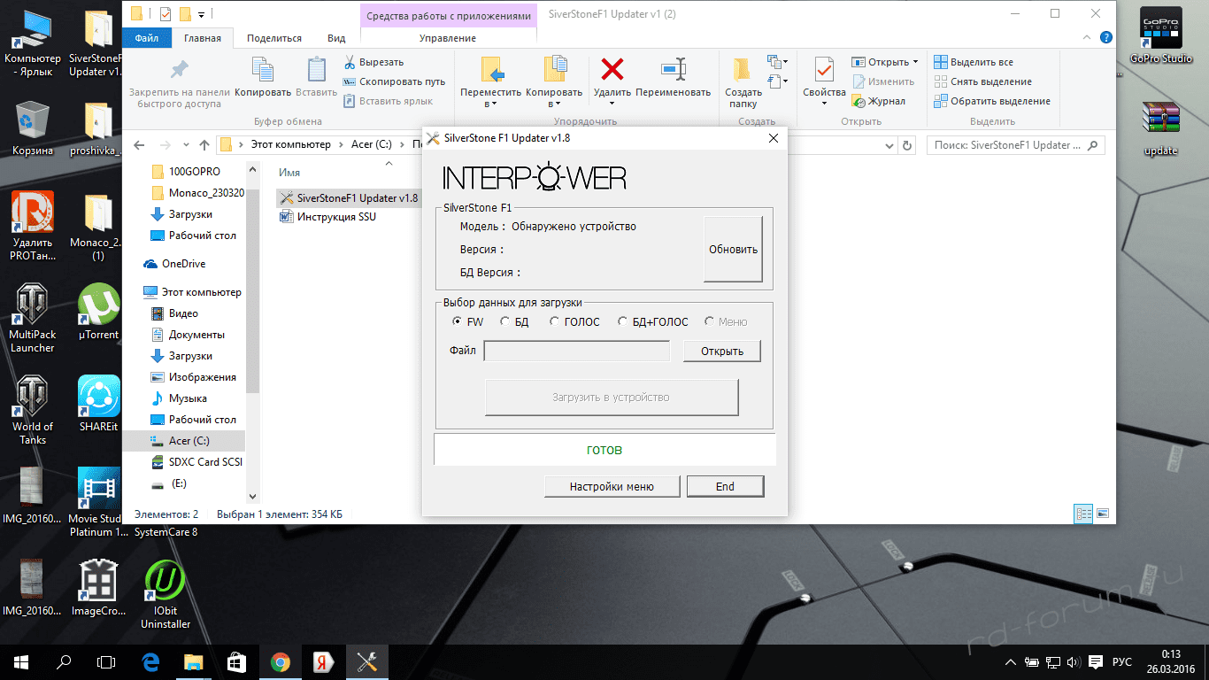Switch to Главная ribbon tab
The height and width of the screenshot is (680, 1209).
tap(203, 38)
